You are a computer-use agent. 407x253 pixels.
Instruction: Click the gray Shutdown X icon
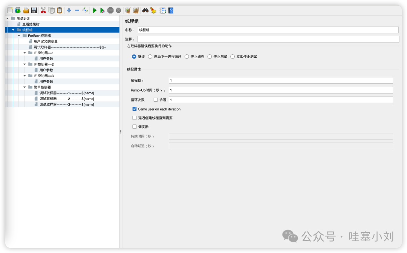coord(118,11)
